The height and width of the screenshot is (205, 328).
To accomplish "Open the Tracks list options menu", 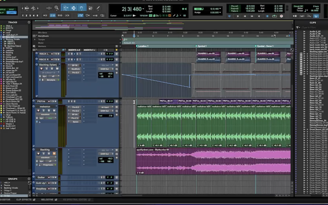I will point(28,22).
